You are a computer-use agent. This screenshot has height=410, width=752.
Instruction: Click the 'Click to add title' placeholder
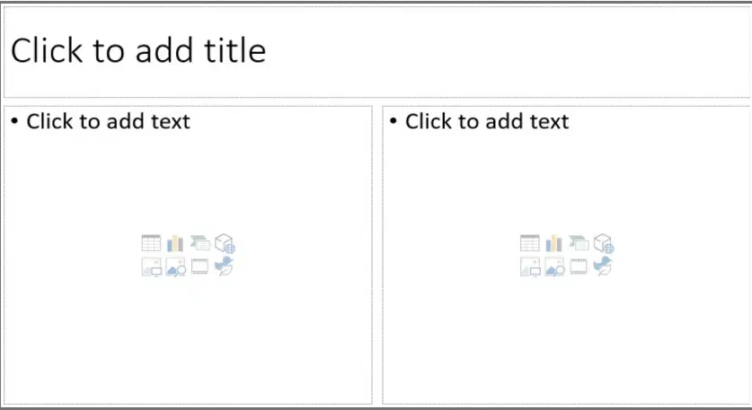tap(138, 51)
